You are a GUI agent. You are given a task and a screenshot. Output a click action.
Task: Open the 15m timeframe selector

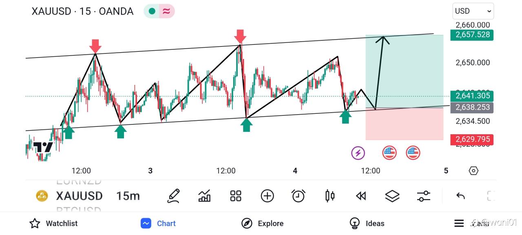click(x=128, y=196)
